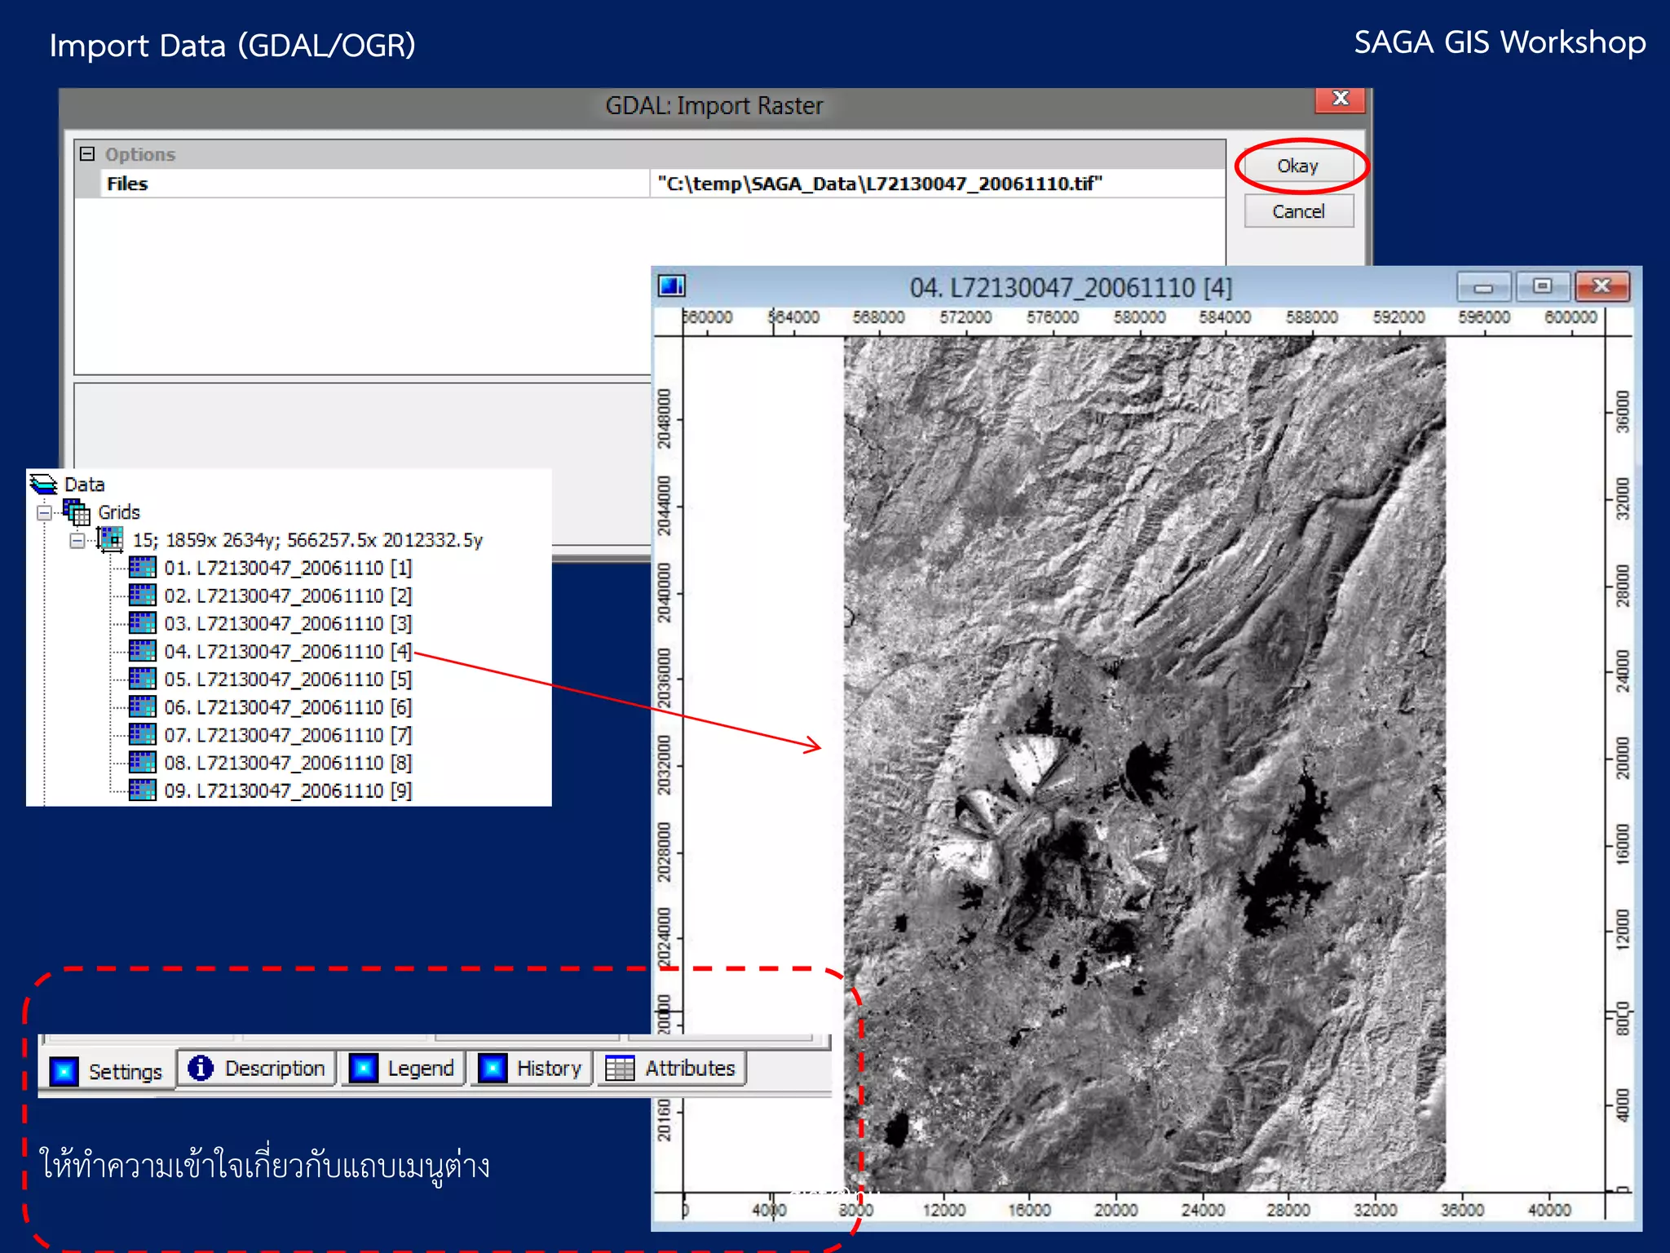
Task: Close the 04. L72130047_20061110 map window
Action: (1602, 286)
